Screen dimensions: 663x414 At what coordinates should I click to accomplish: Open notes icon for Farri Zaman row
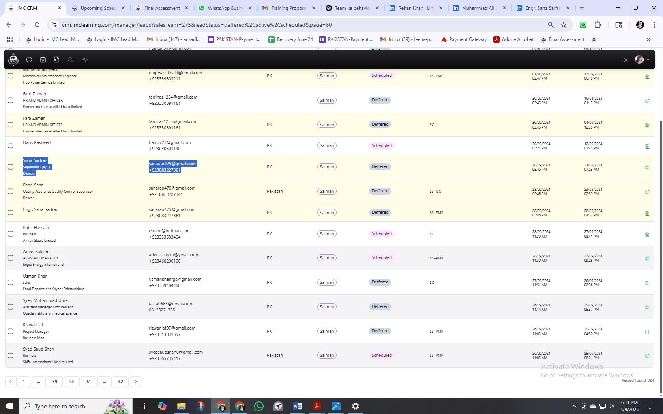pyautogui.click(x=647, y=101)
